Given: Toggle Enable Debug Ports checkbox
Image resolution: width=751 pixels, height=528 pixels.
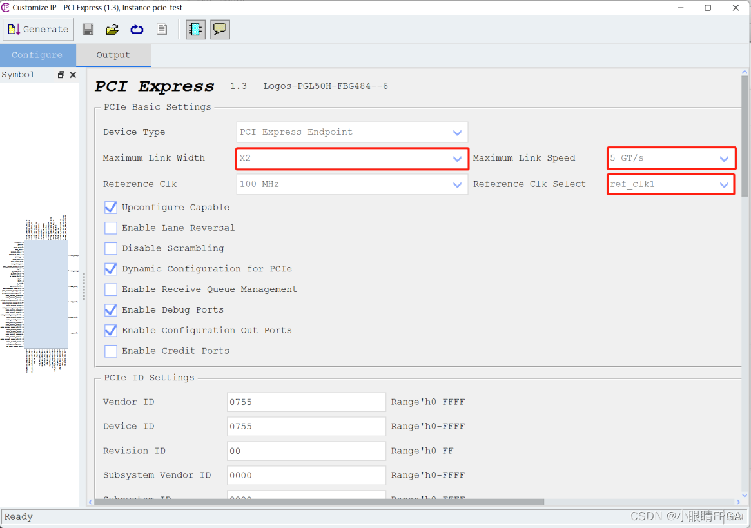Looking at the screenshot, I should tap(111, 310).
